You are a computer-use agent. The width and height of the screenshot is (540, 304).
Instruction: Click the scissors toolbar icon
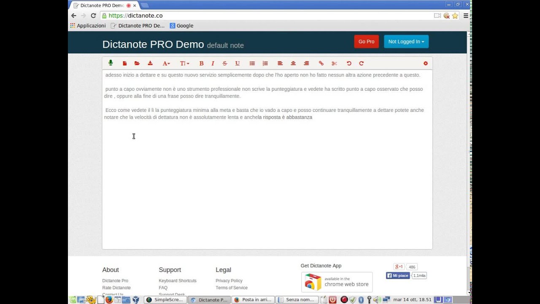[334, 63]
